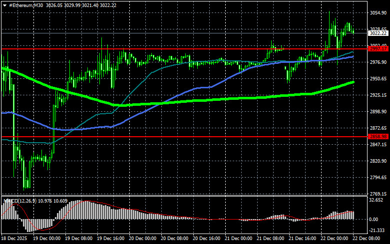Click the OHLC values 3026.05 3029.99 3021.40 3022.22
Image resolution: width=390 pixels, height=244 pixels.
pos(81,5)
